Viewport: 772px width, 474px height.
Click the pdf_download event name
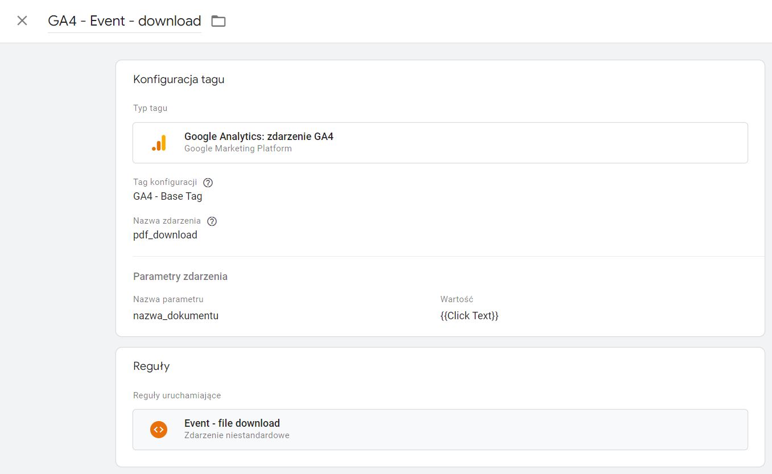[x=165, y=235]
